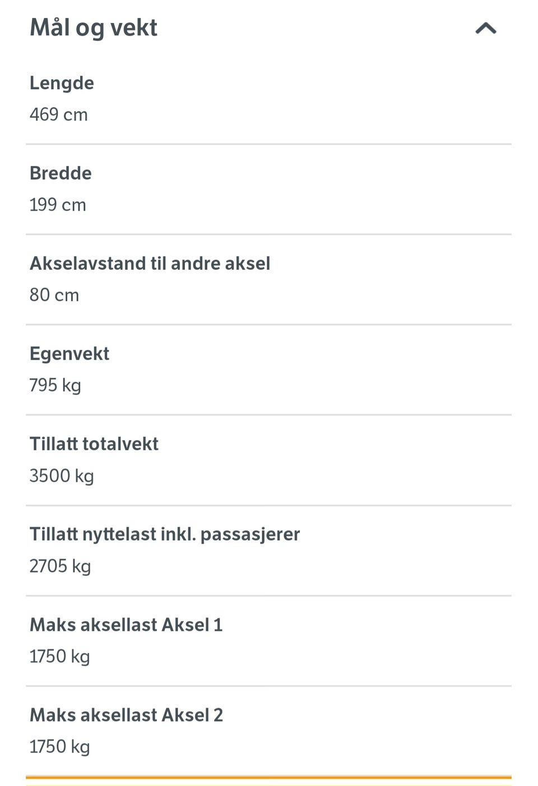Click the 1750 kg value under Aksel 2

pyautogui.click(x=59, y=747)
